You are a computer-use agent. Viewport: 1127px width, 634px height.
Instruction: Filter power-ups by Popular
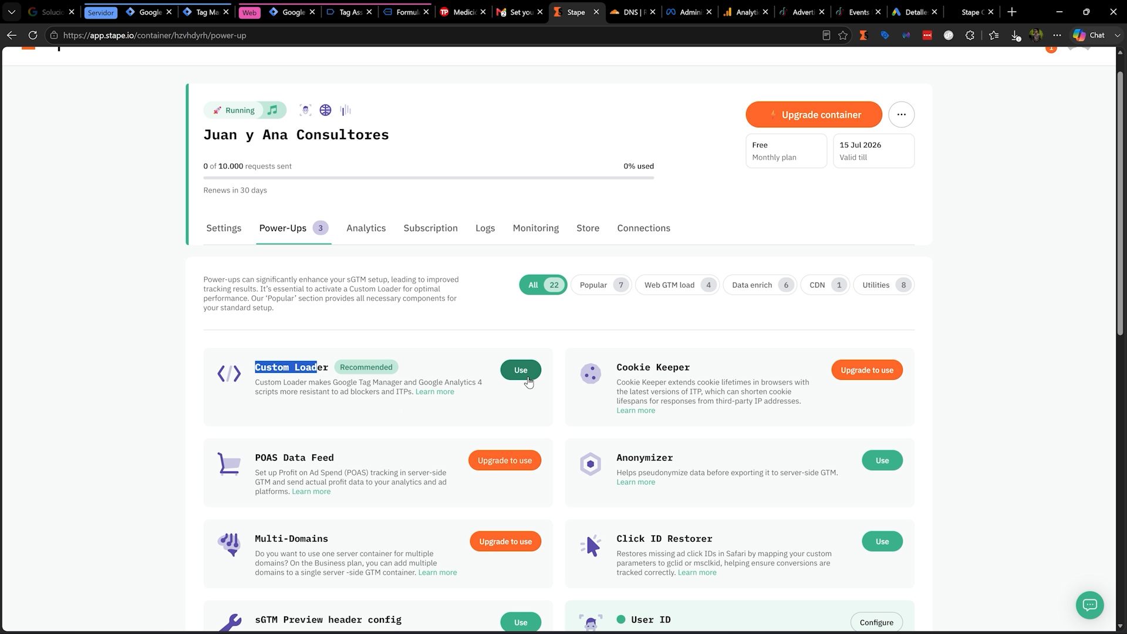pyautogui.click(x=601, y=285)
